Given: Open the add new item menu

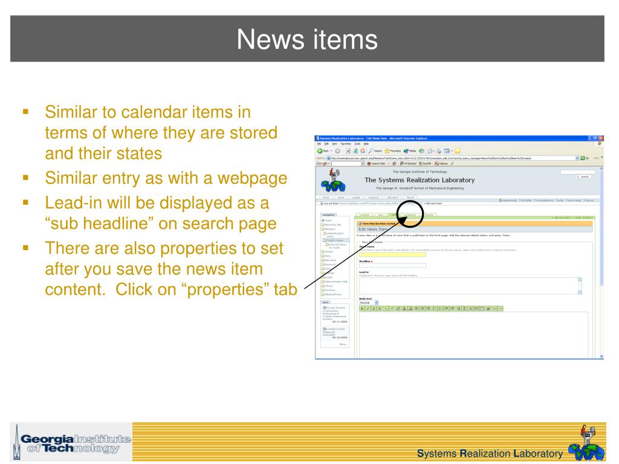Looking at the screenshot, I should point(562,217).
